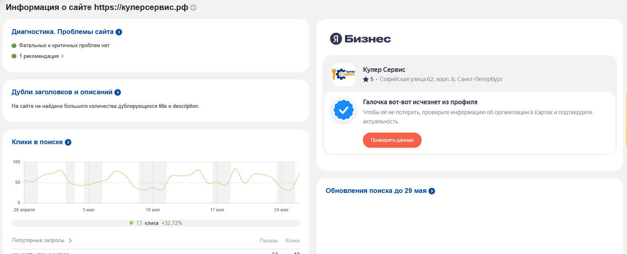This screenshot has height=254, width=627.
Task: Click the arrow icon beside Обновления поиска до 29 мая
Action: tap(432, 191)
